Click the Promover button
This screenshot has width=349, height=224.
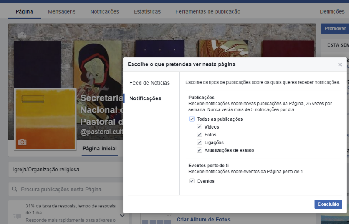coord(335,28)
